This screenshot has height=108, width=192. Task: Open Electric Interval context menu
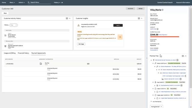click(x=181, y=79)
